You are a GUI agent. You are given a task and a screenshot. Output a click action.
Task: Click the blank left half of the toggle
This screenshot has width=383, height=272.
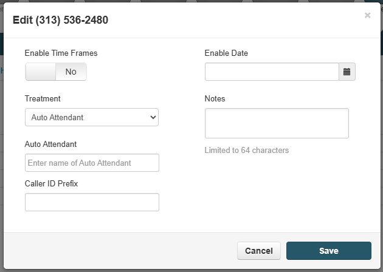[41, 72]
